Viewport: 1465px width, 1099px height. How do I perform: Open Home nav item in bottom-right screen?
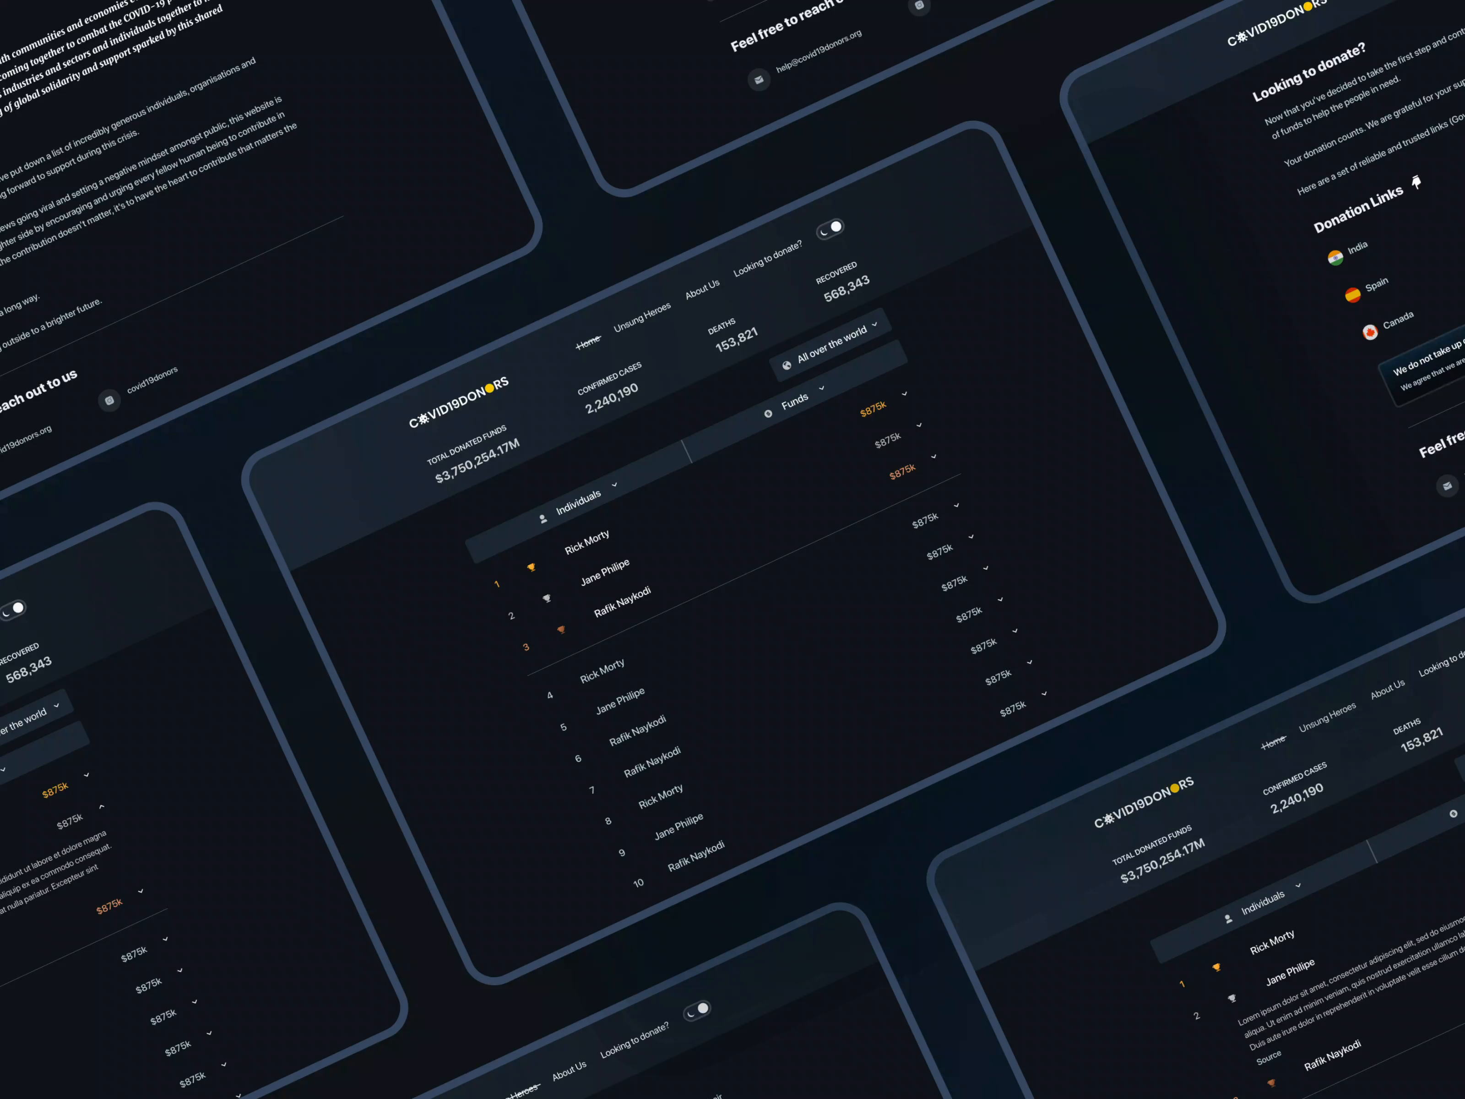click(1274, 743)
